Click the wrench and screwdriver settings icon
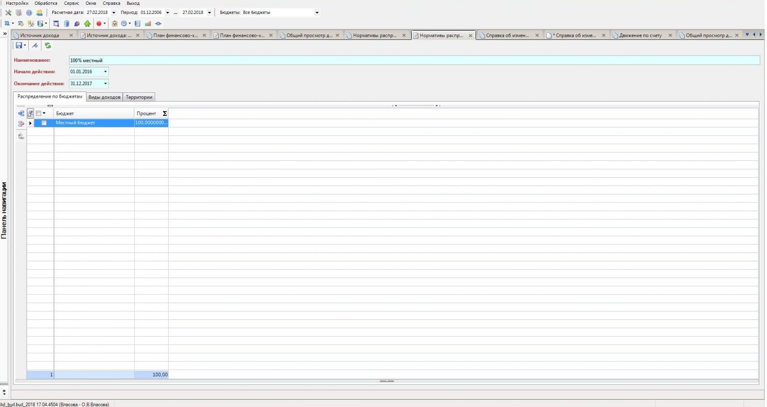Screen dimensions: 767x407 pos(8,12)
